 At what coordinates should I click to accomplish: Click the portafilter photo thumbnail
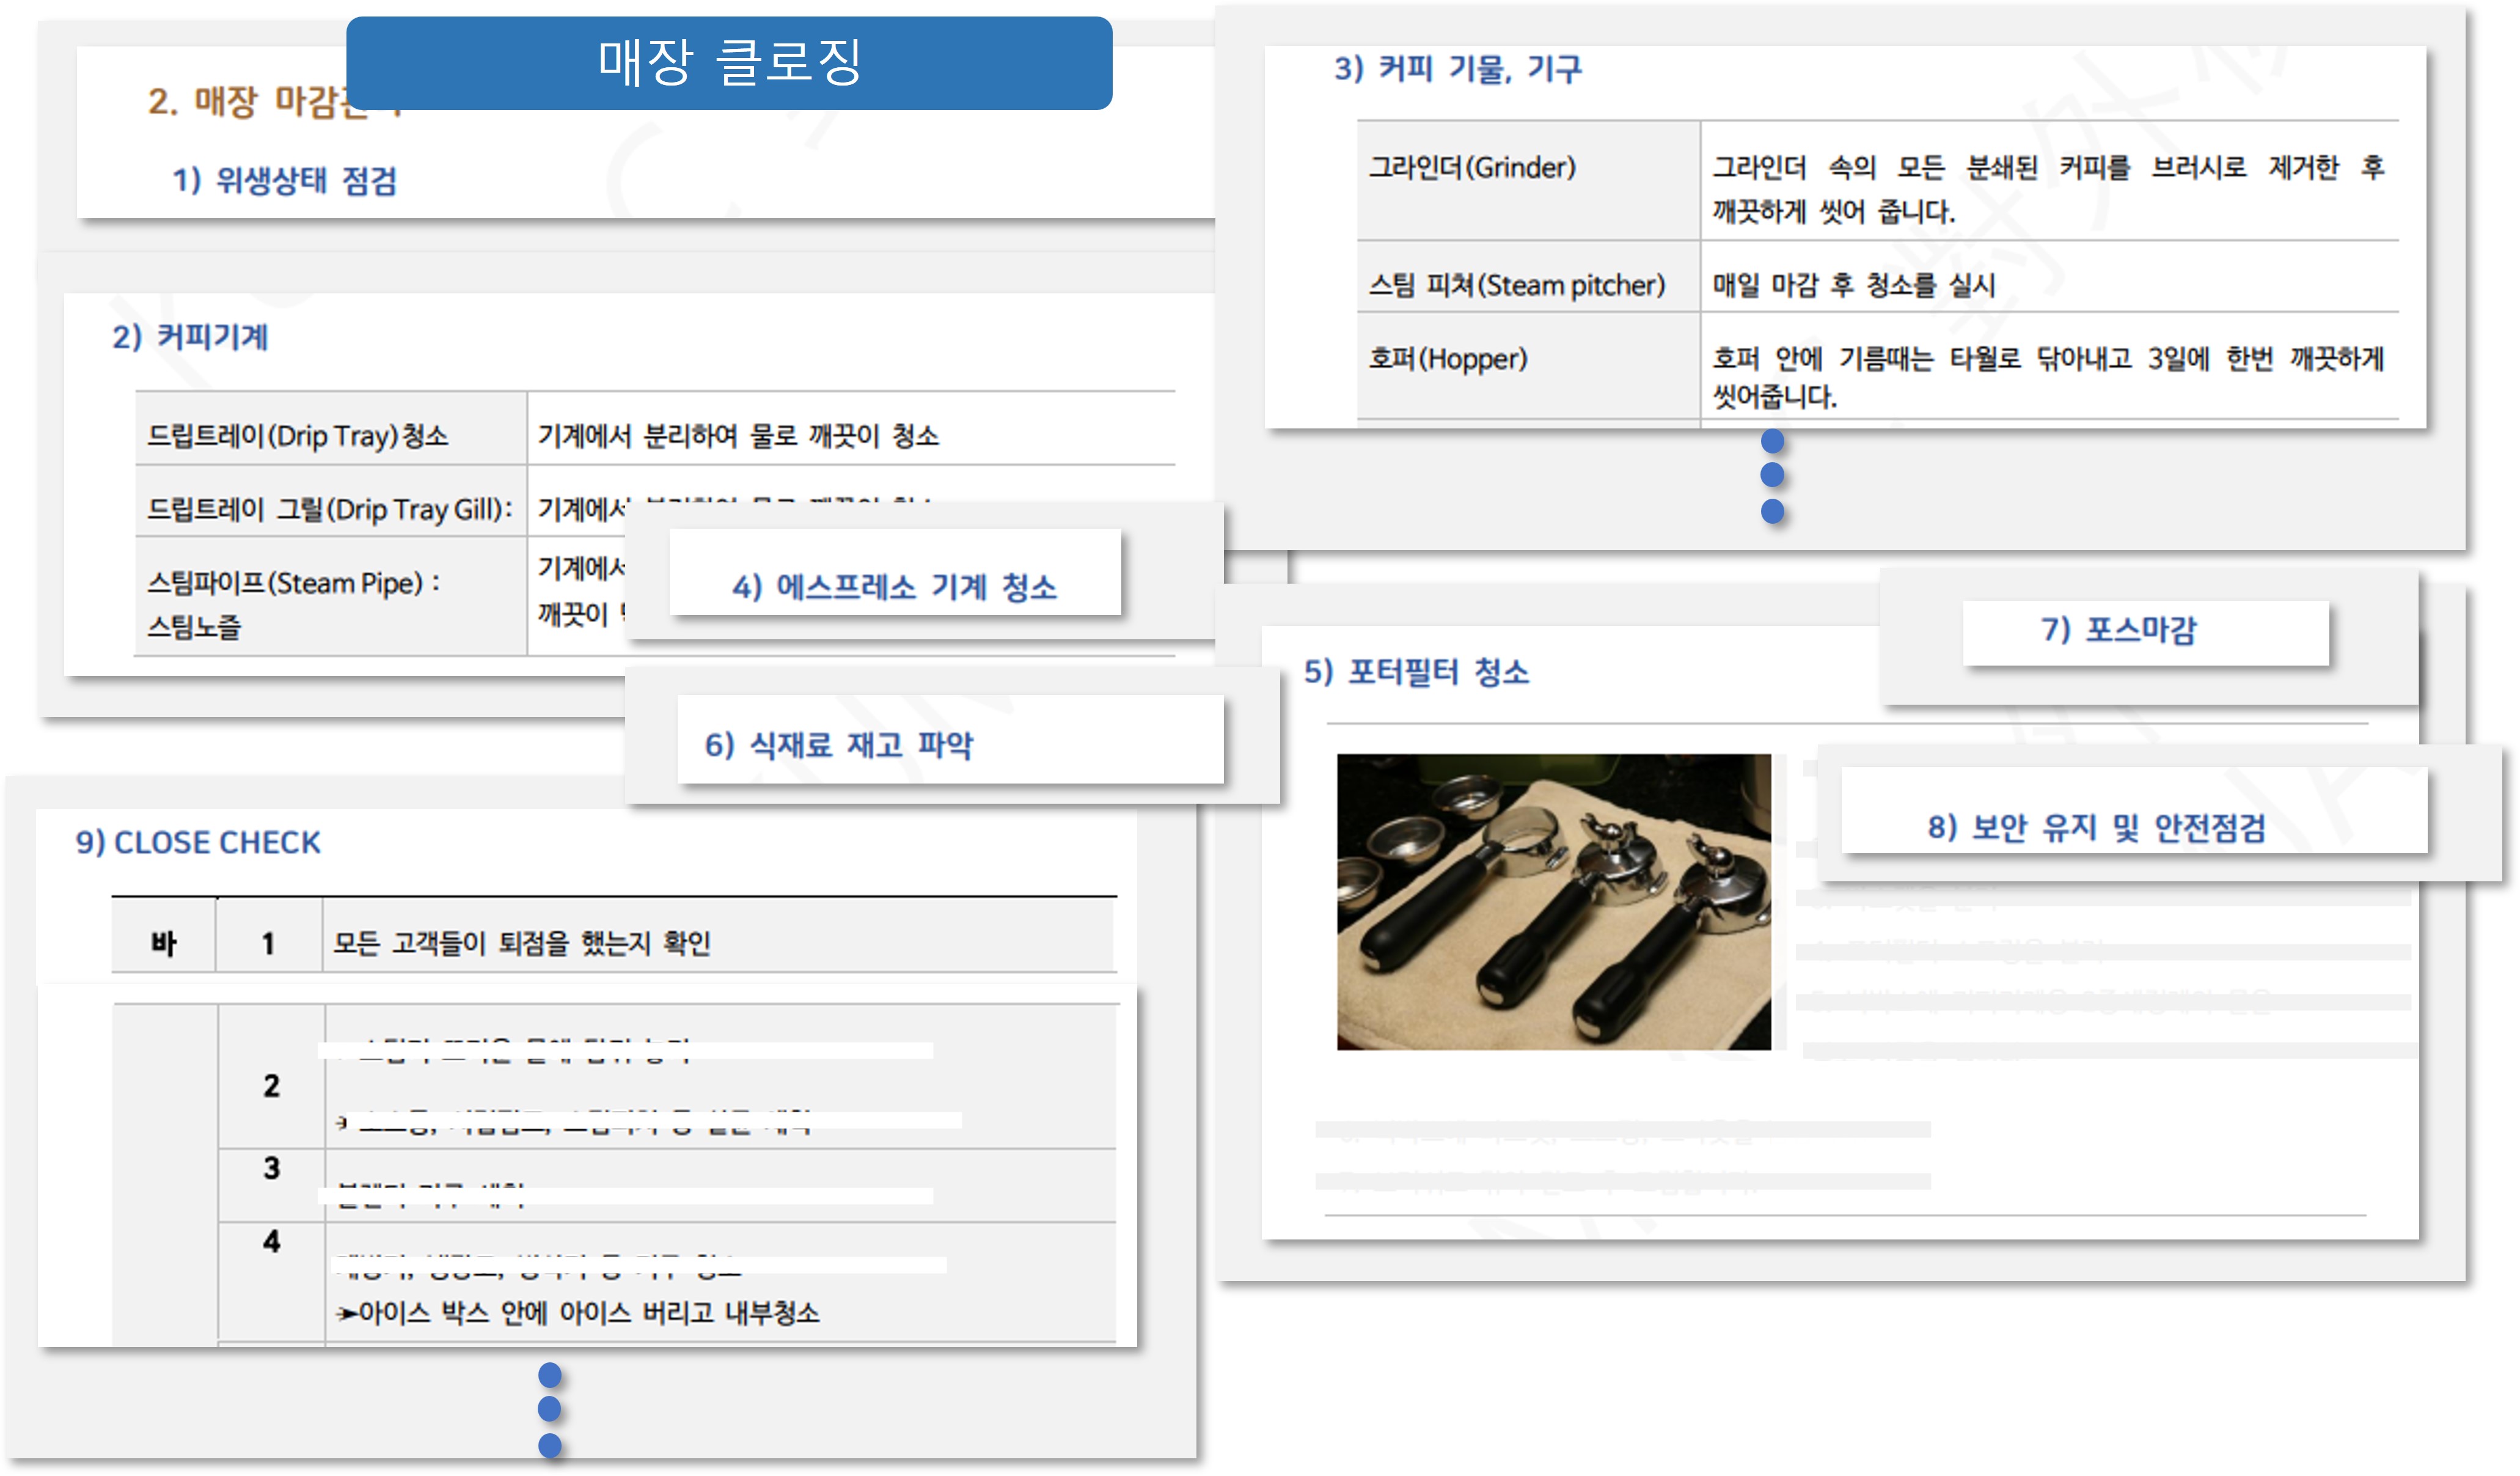pyautogui.click(x=1553, y=901)
